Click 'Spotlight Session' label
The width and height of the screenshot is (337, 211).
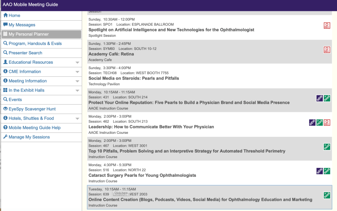[x=102, y=35]
